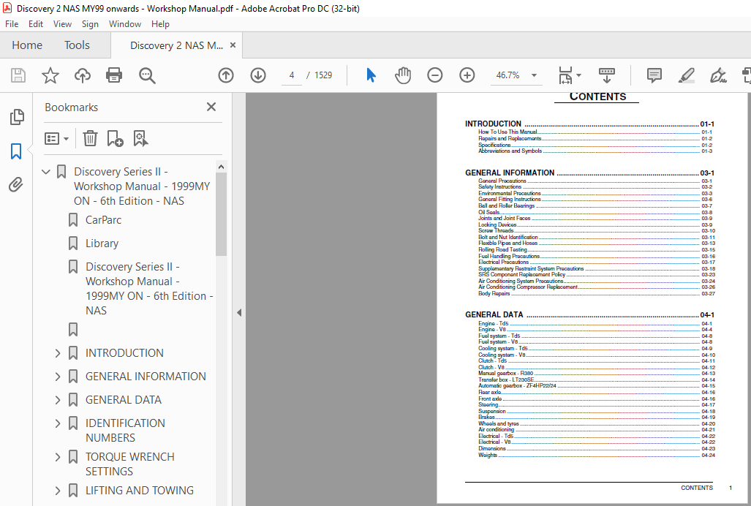Viewport: 751px width, 506px height.
Task: Enable scrolling mode icon in toolbar
Action: [607, 75]
